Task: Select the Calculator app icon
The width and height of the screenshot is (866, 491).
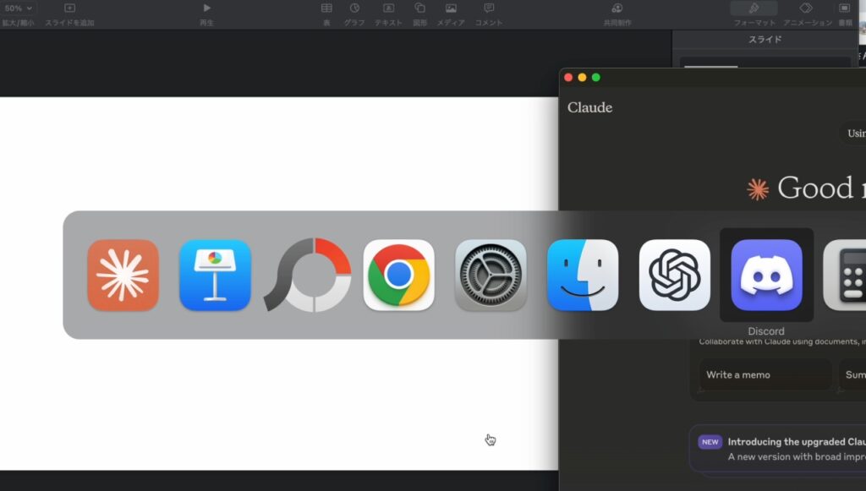Action: point(845,275)
